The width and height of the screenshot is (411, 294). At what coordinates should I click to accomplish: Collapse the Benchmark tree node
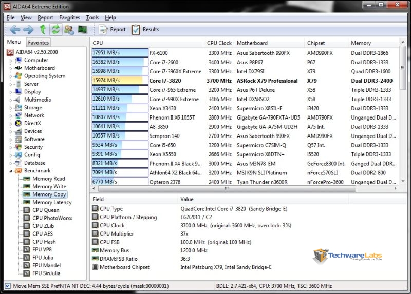(10, 171)
